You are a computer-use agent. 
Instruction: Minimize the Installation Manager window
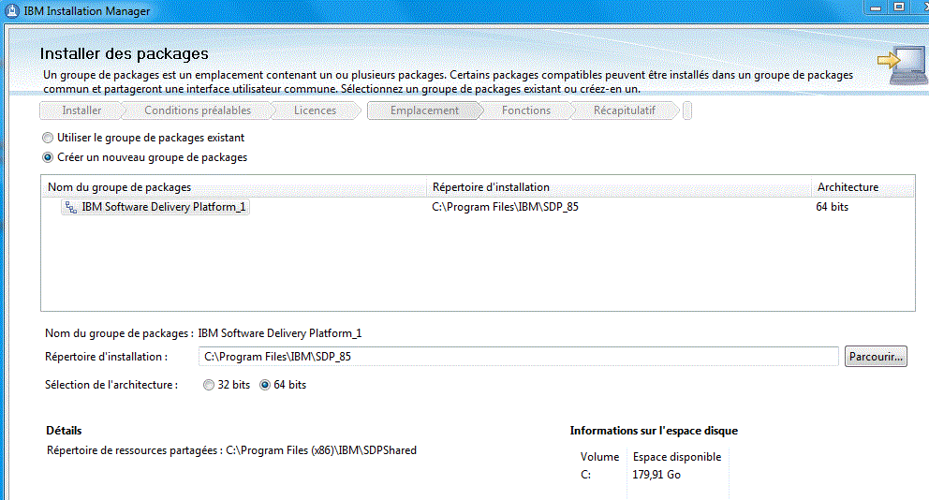875,7
